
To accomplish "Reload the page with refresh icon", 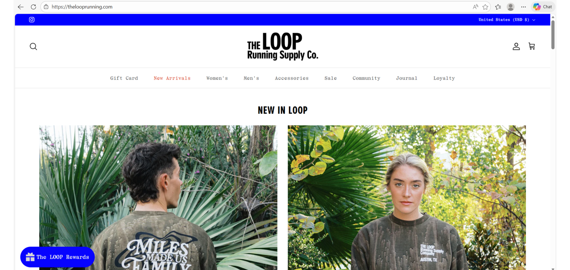I will (33, 7).
